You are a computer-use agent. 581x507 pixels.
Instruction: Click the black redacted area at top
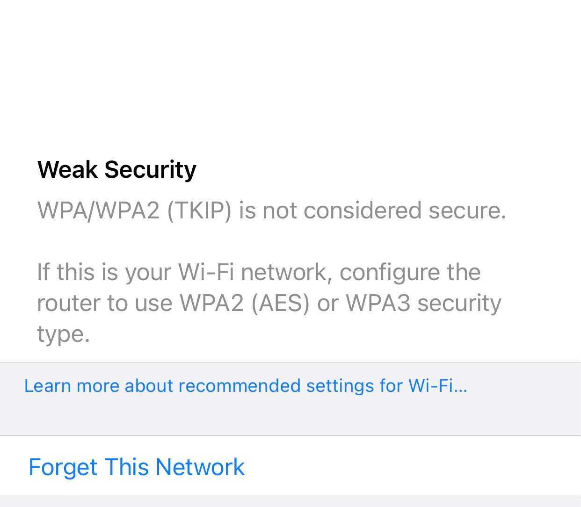tap(290, 70)
